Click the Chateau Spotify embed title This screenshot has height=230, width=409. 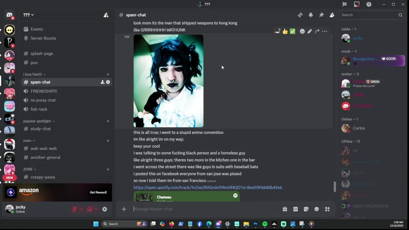tap(164, 197)
